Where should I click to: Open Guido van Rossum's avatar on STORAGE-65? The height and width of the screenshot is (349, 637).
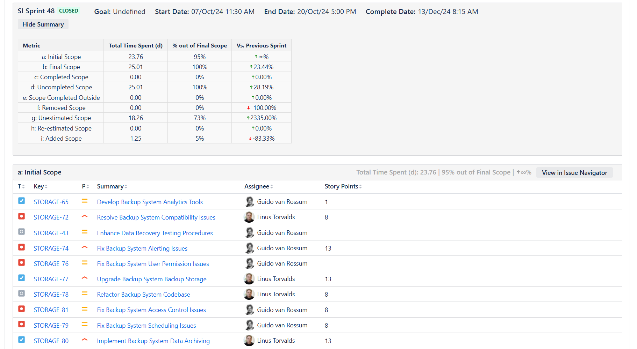(249, 202)
